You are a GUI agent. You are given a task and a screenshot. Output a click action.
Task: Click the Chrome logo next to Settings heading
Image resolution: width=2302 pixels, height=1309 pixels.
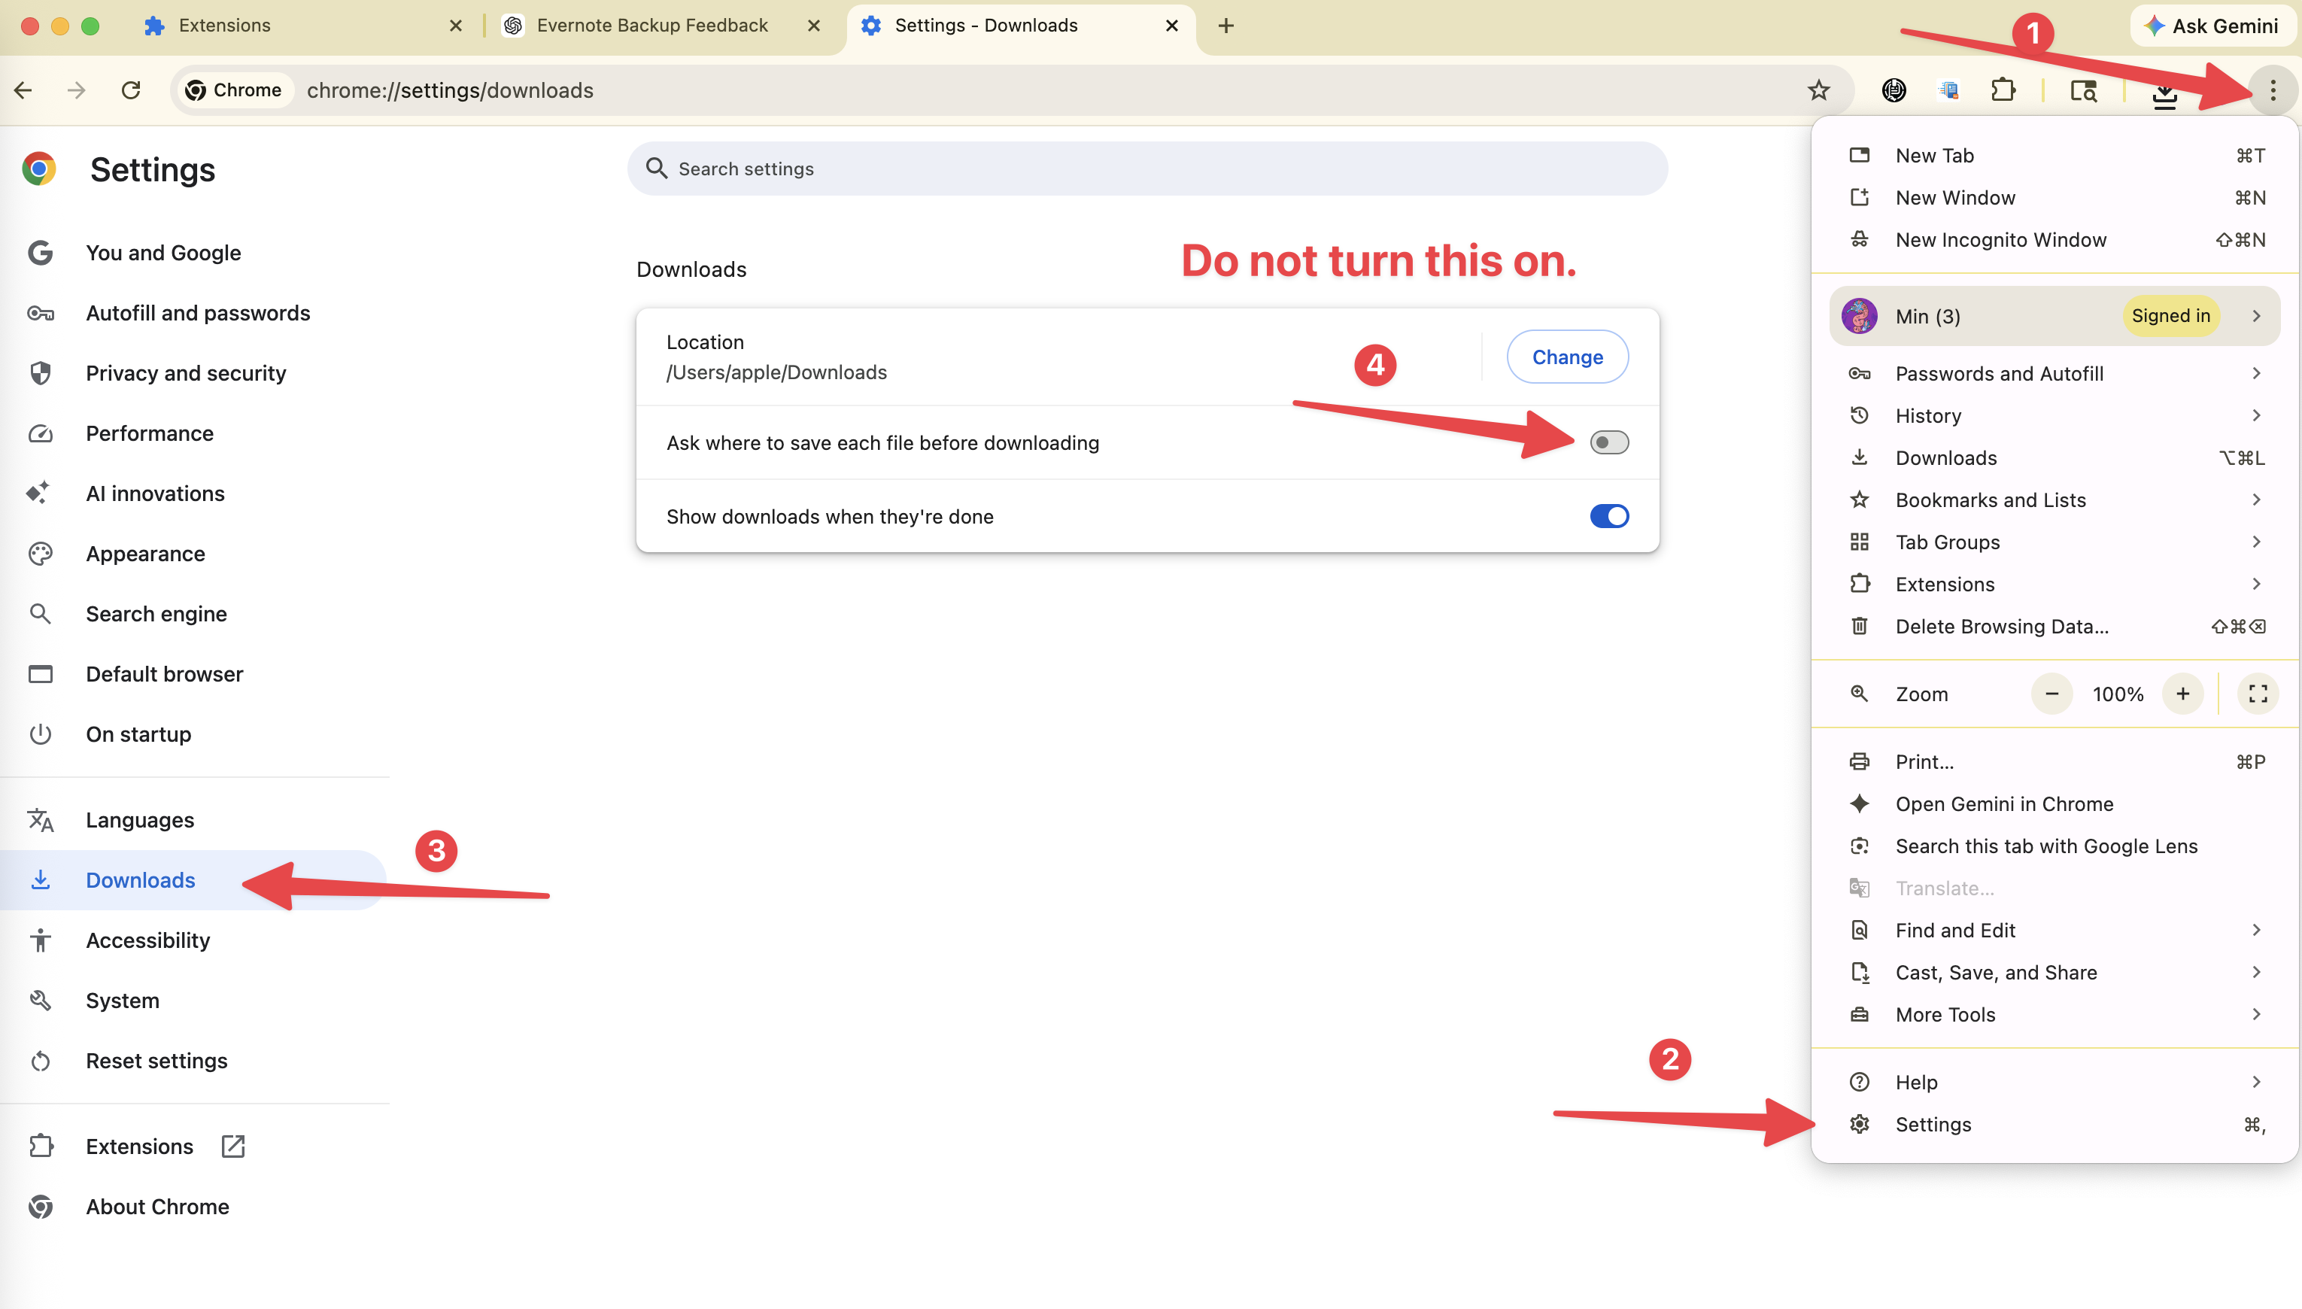(40, 168)
